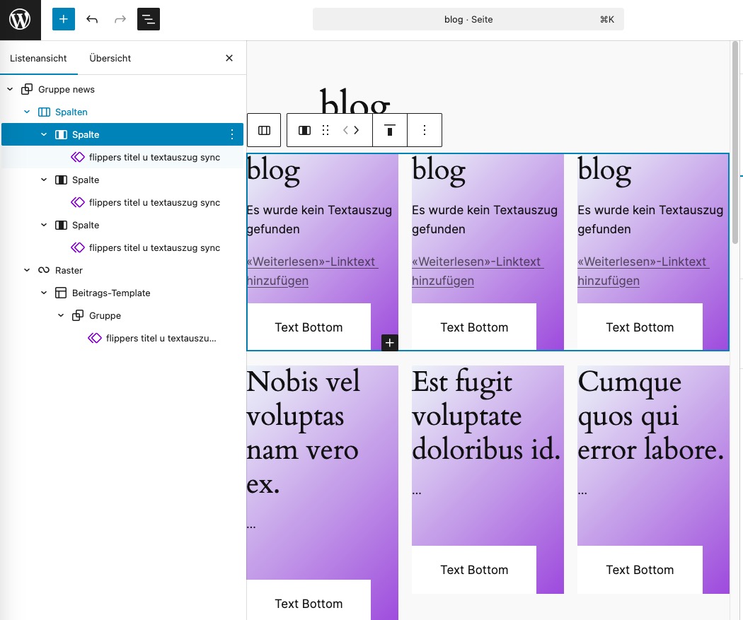Image resolution: width=743 pixels, height=620 pixels.
Task: Select parent Spalten block icon in toolbar
Action: (x=264, y=130)
